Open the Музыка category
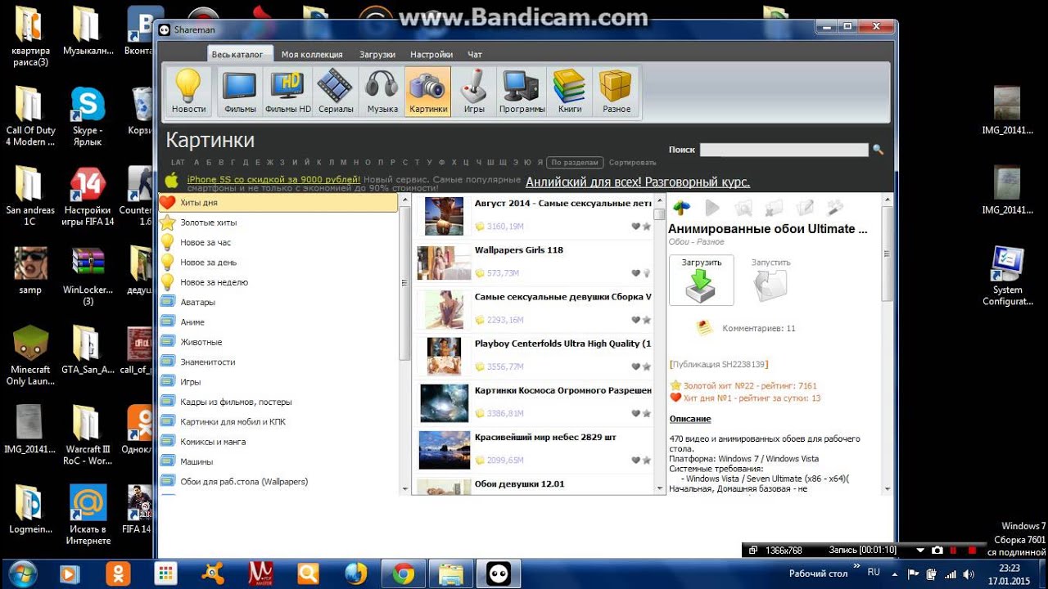The height and width of the screenshot is (589, 1048). [x=382, y=91]
